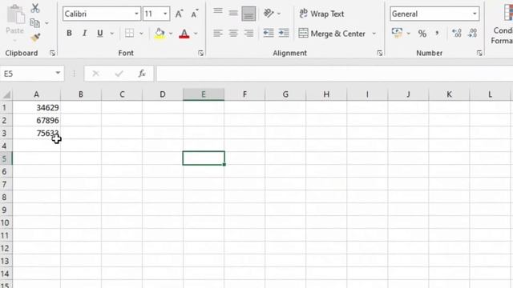Select row 5 header
The image size is (513, 288).
tap(6, 158)
